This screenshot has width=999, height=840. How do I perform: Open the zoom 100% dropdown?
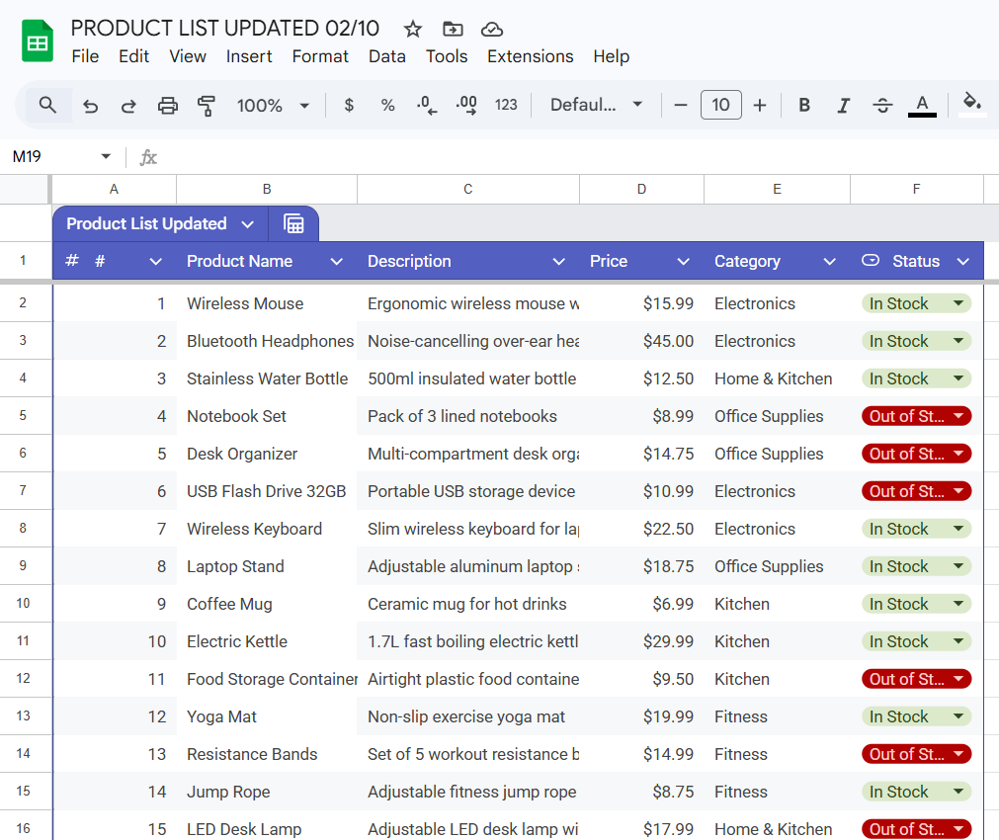274,105
